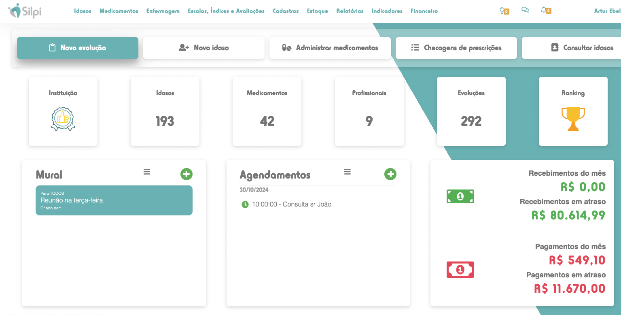
Task: Open the Relatórios menu
Action: [x=350, y=11]
